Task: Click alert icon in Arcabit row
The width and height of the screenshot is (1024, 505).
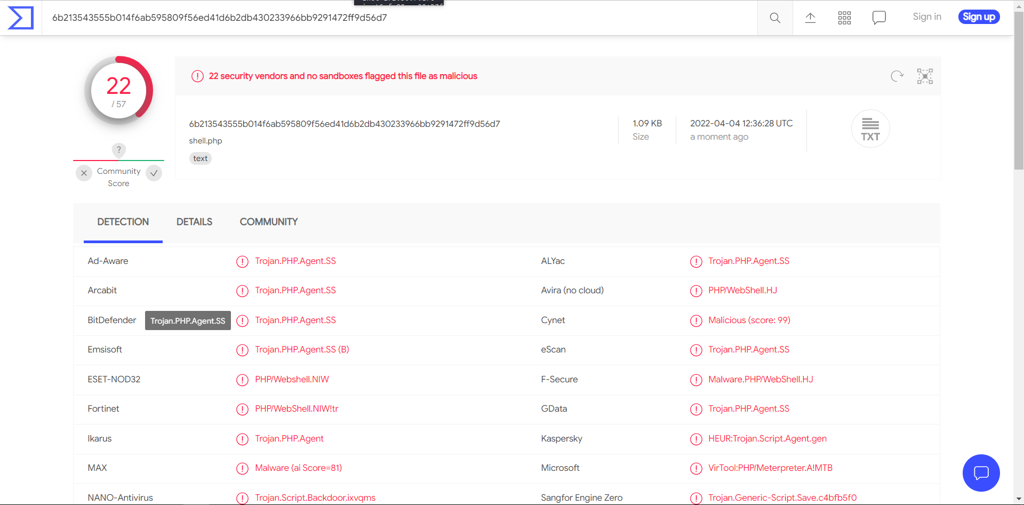Action: 242,291
